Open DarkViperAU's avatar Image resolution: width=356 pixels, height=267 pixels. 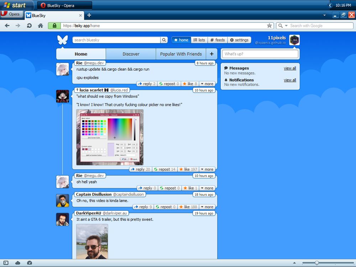pyautogui.click(x=62, y=219)
